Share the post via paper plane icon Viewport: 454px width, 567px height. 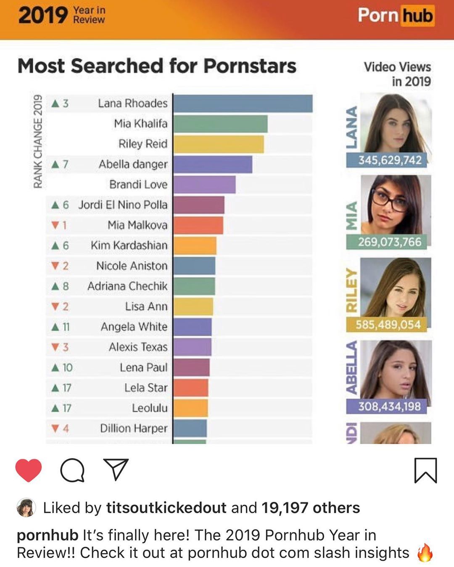(x=116, y=469)
